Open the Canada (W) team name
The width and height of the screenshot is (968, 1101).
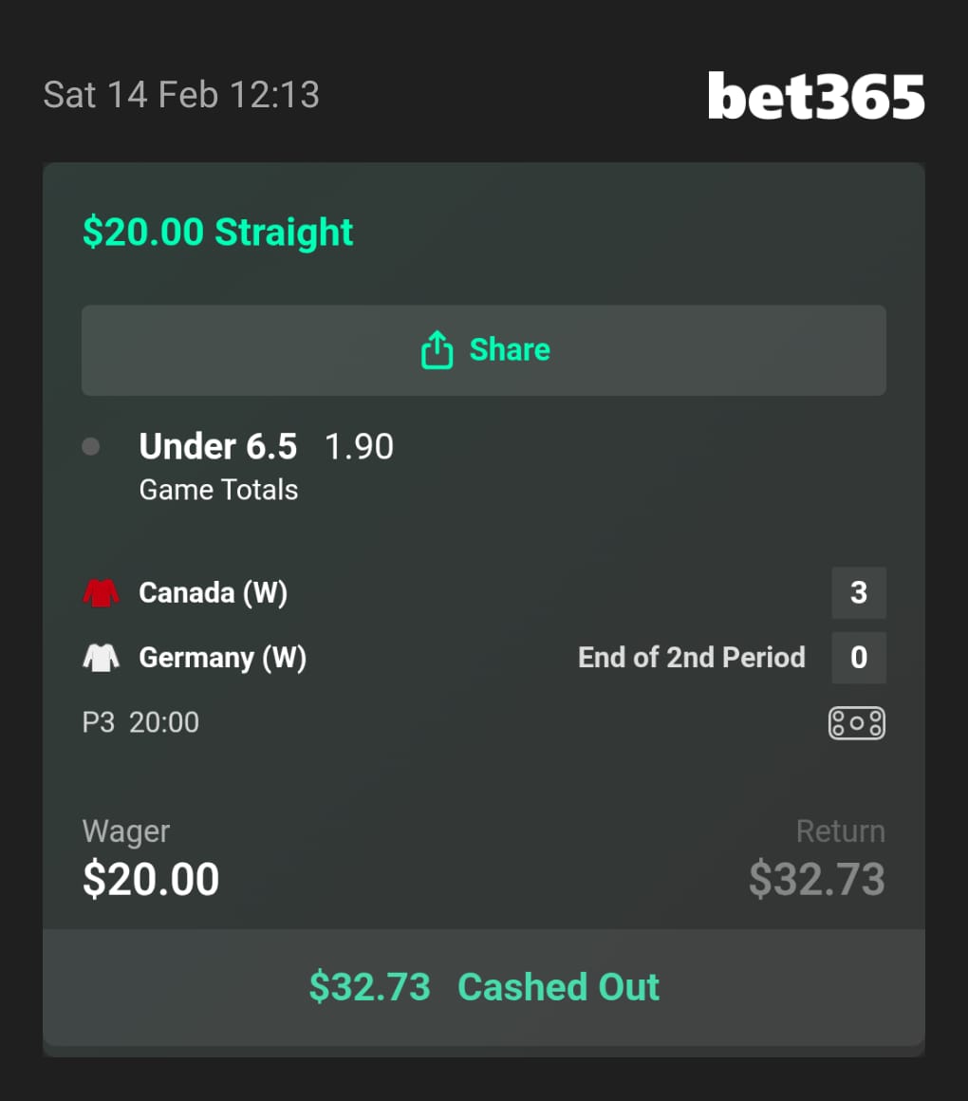213,593
